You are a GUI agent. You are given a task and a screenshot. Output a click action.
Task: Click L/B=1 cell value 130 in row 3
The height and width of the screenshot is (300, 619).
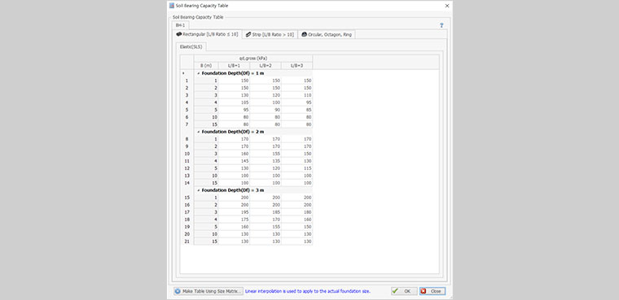234,95
